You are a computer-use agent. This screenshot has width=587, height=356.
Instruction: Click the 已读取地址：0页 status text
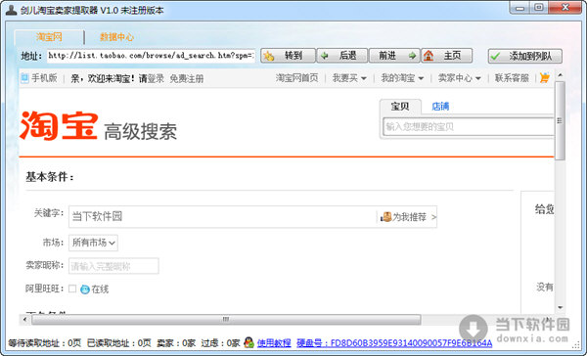coord(118,343)
